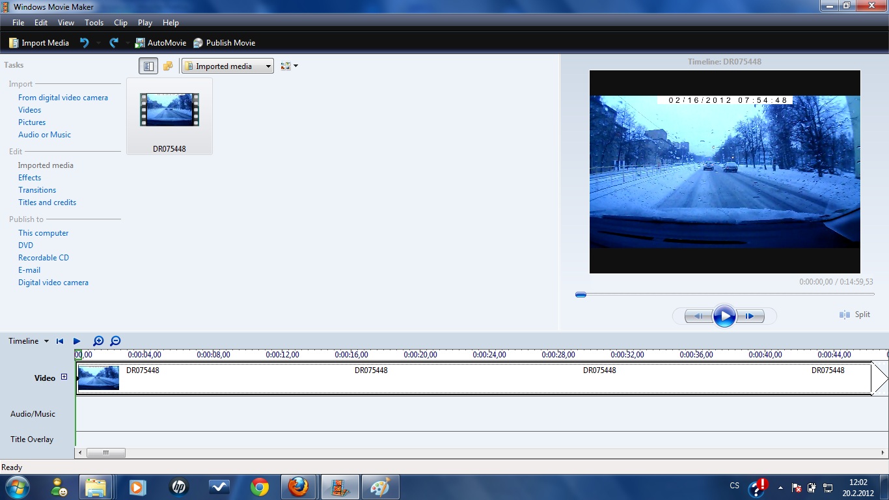Click the preview seek bar handle

coord(581,295)
